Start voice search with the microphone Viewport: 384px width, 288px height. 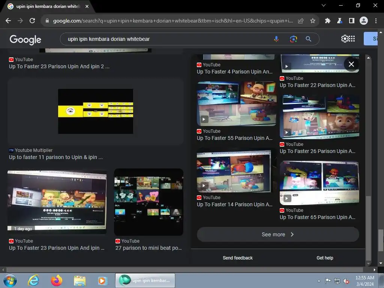point(276,39)
